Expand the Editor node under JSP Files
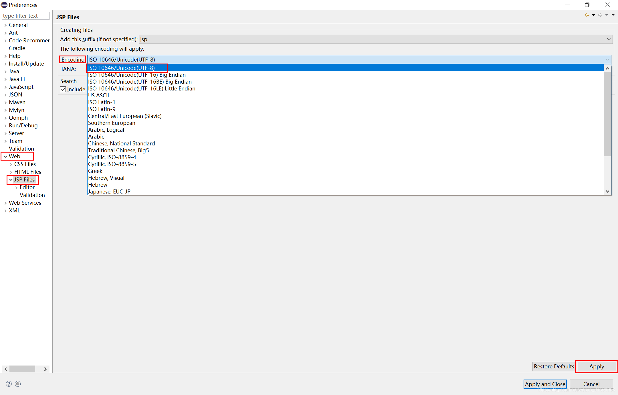Viewport: 618px width, 395px height. 16,187
